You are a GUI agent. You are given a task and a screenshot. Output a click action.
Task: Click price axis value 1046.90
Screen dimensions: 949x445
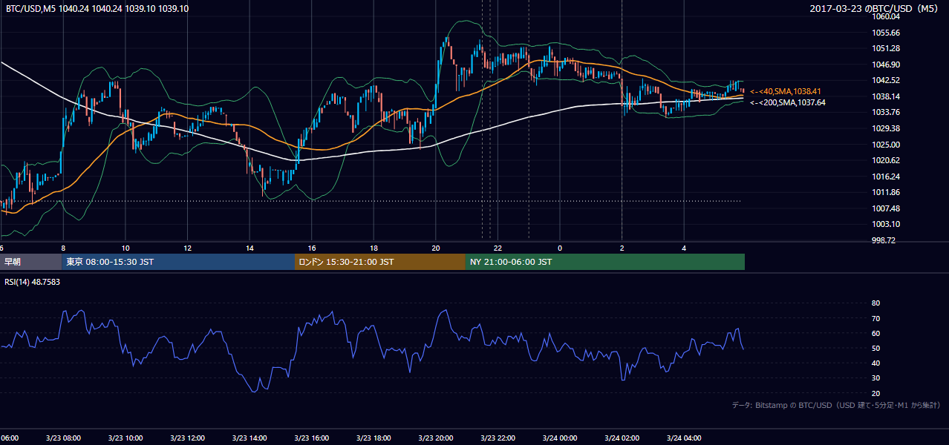(x=886, y=65)
